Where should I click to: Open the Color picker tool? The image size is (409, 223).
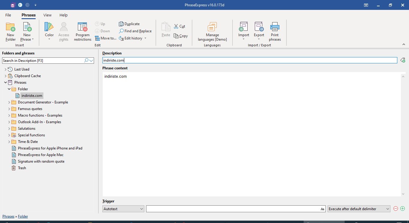[x=49, y=31]
